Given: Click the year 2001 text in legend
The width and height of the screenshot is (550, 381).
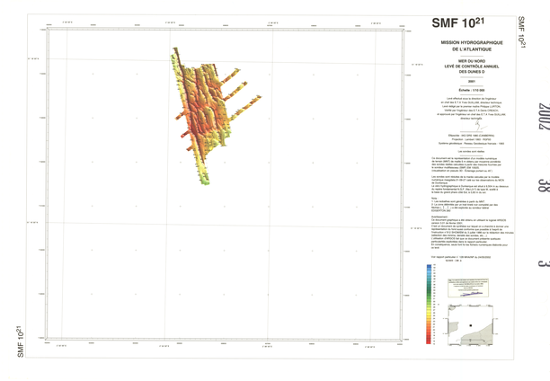Looking at the screenshot, I should click(x=465, y=81).
